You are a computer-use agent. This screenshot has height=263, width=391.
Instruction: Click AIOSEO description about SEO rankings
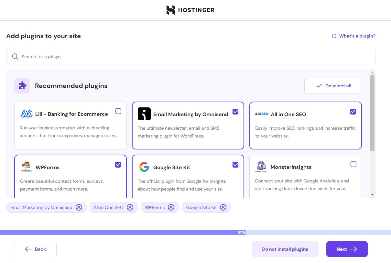point(305,132)
